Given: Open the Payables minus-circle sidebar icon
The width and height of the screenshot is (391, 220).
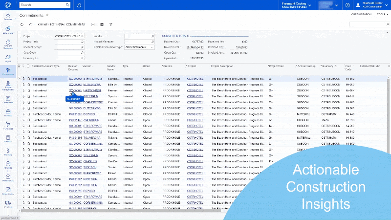Looking at the screenshot, I should 8,165.
